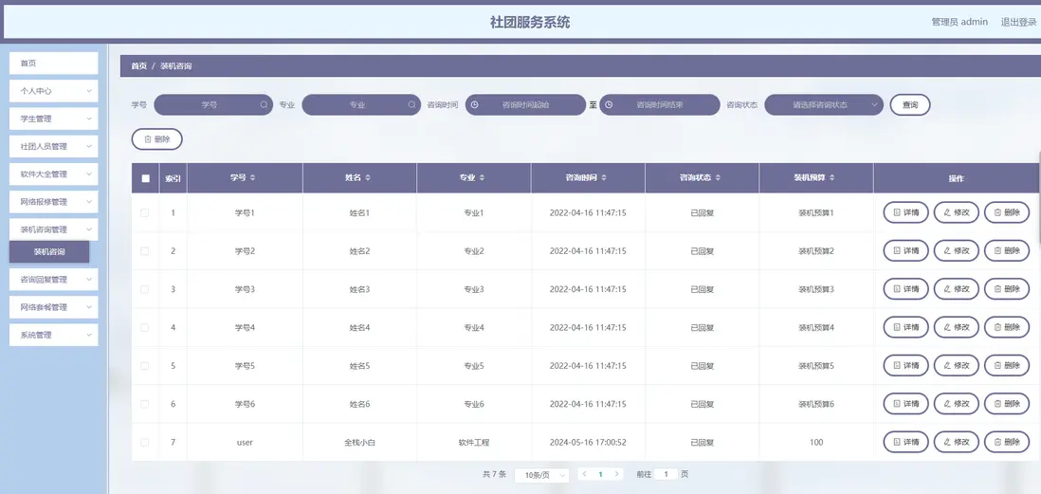
Task: Click the 咨询时间结束 date input
Action: tap(660, 105)
